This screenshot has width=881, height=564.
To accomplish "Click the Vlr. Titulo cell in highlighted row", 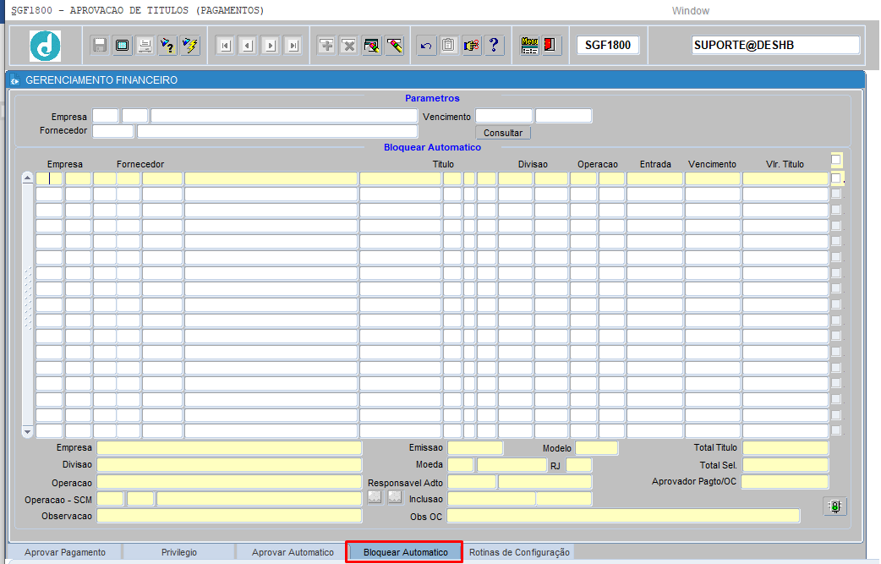I will (x=785, y=178).
